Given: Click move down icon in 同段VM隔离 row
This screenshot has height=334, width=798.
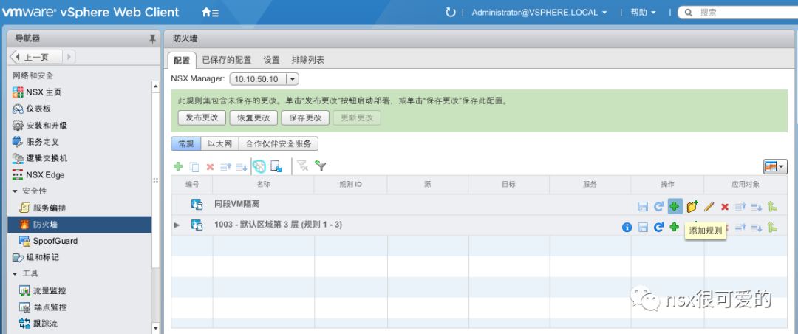Looking at the screenshot, I should pos(757,207).
